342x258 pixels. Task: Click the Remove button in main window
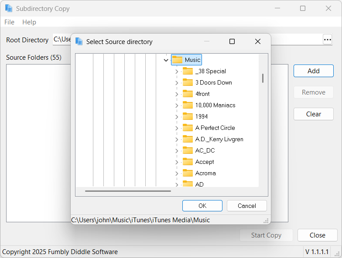313,92
